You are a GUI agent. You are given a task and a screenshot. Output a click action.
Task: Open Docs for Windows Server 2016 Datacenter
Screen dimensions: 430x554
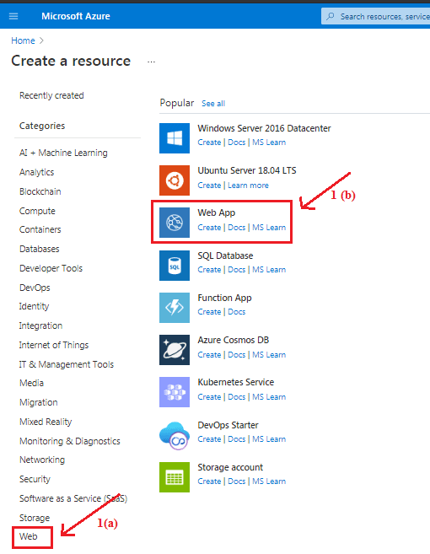pos(236,143)
